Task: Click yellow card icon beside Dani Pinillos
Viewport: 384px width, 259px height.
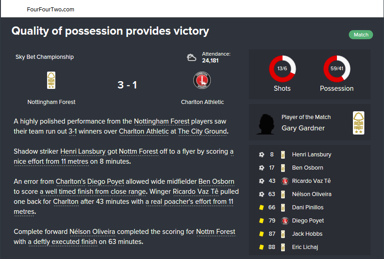Action: (261, 207)
